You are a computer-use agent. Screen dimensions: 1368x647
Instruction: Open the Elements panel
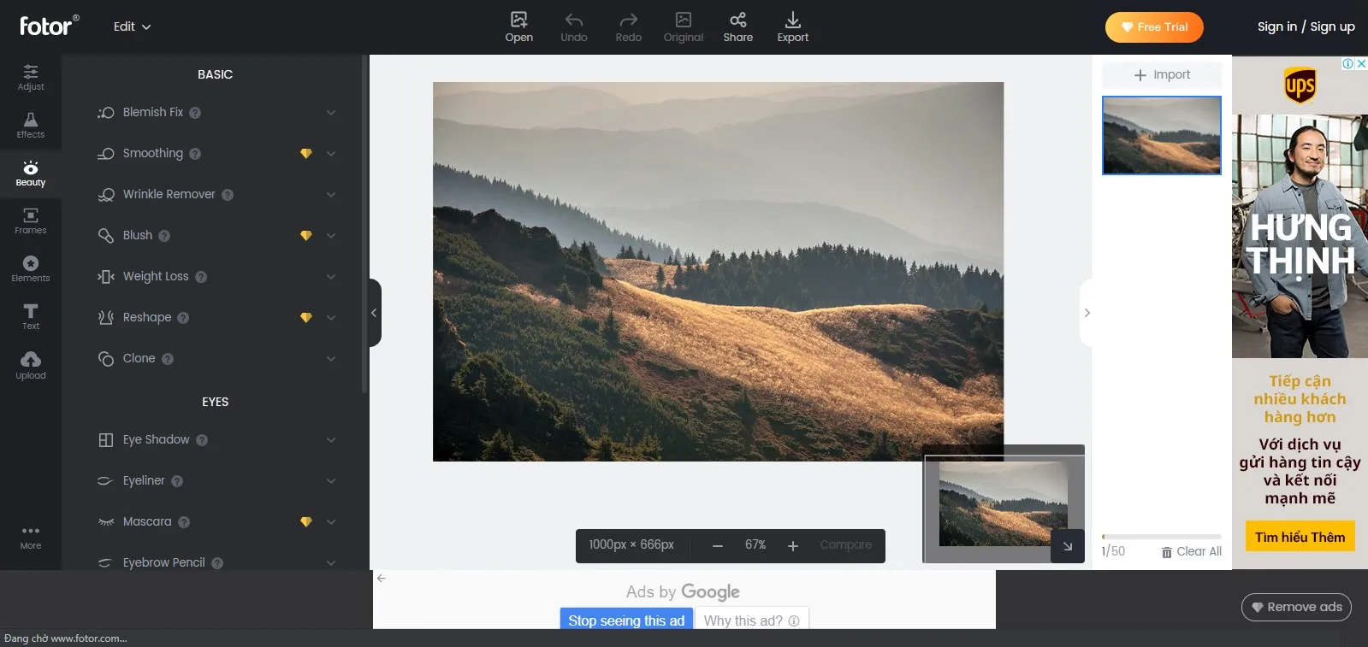[31, 268]
